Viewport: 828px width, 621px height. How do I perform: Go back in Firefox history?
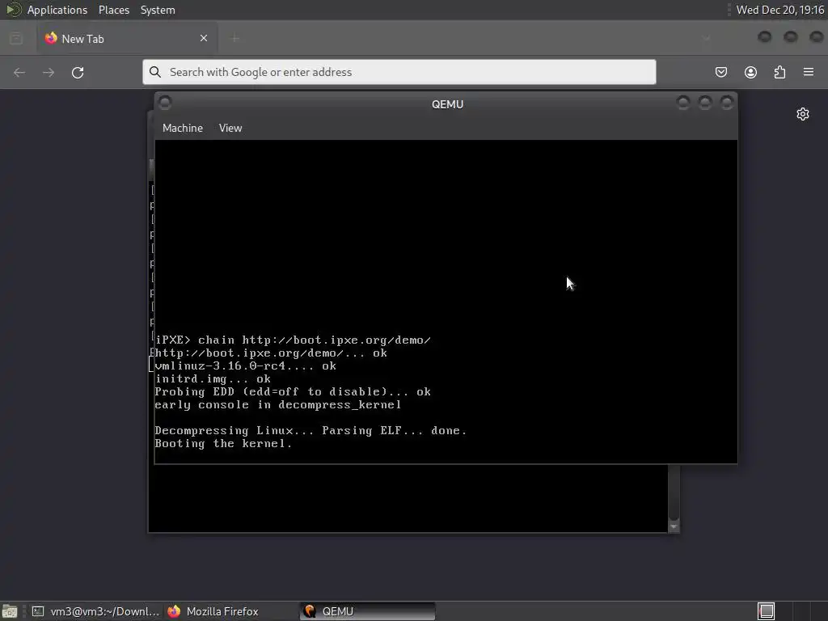[19, 72]
